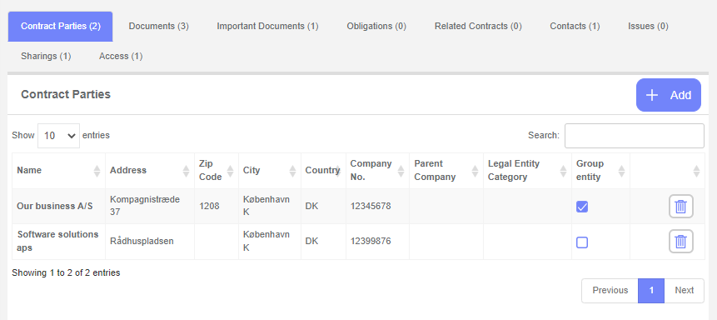Select page 1 in pagination
The height and width of the screenshot is (320, 717).
point(651,290)
